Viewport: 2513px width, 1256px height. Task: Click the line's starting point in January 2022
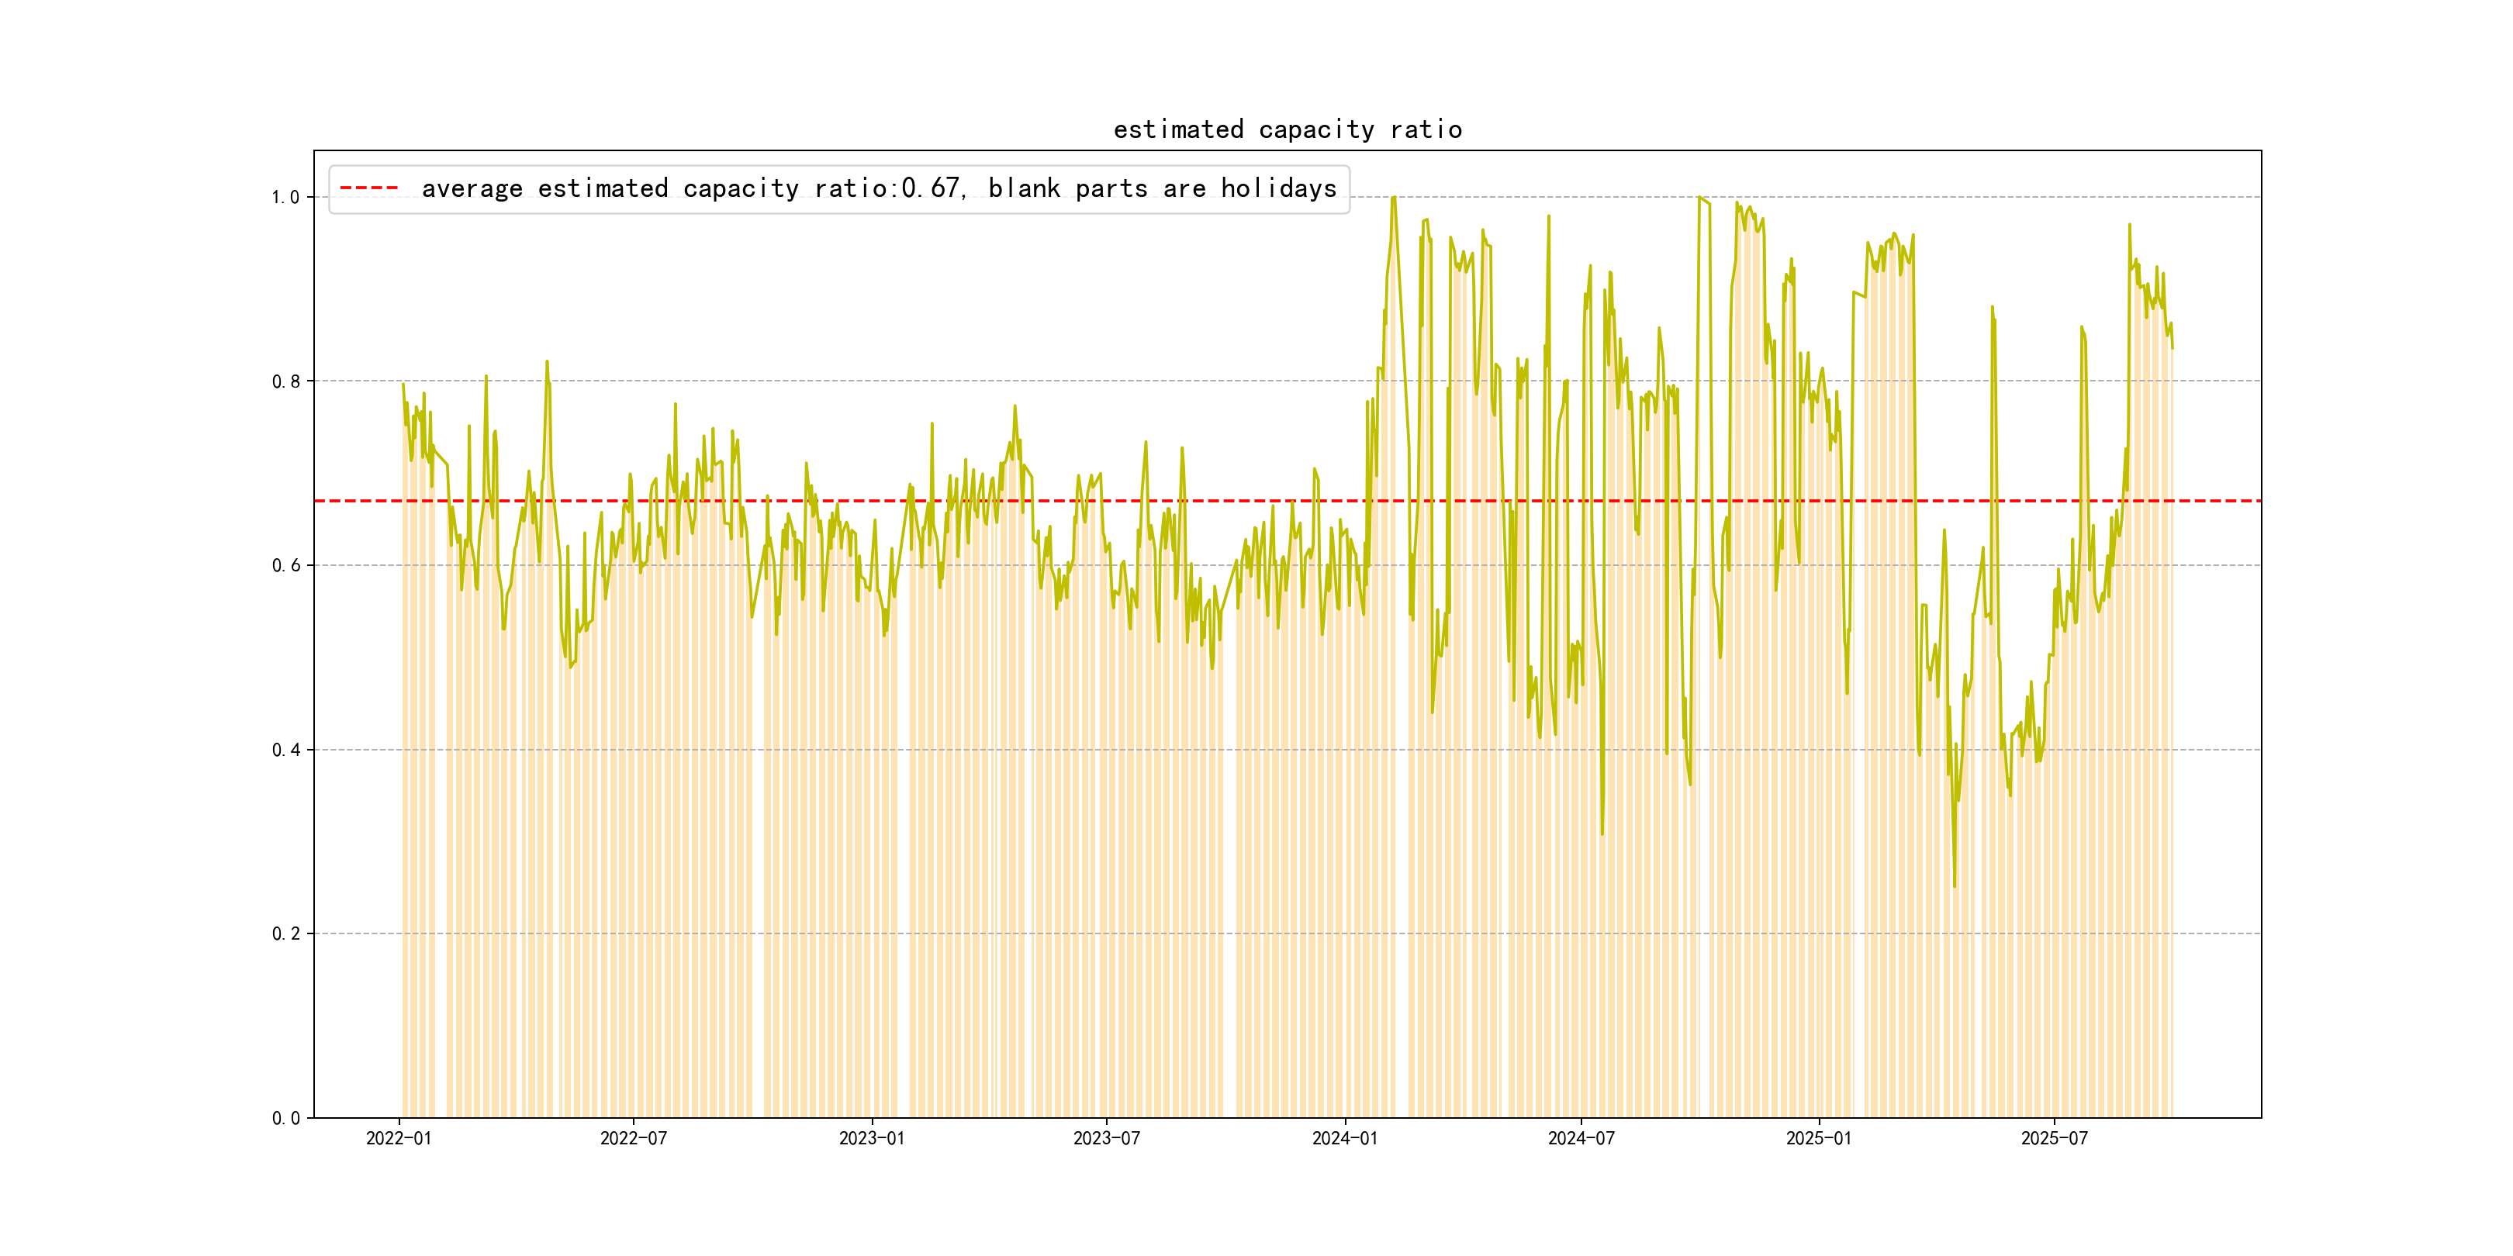[x=403, y=385]
